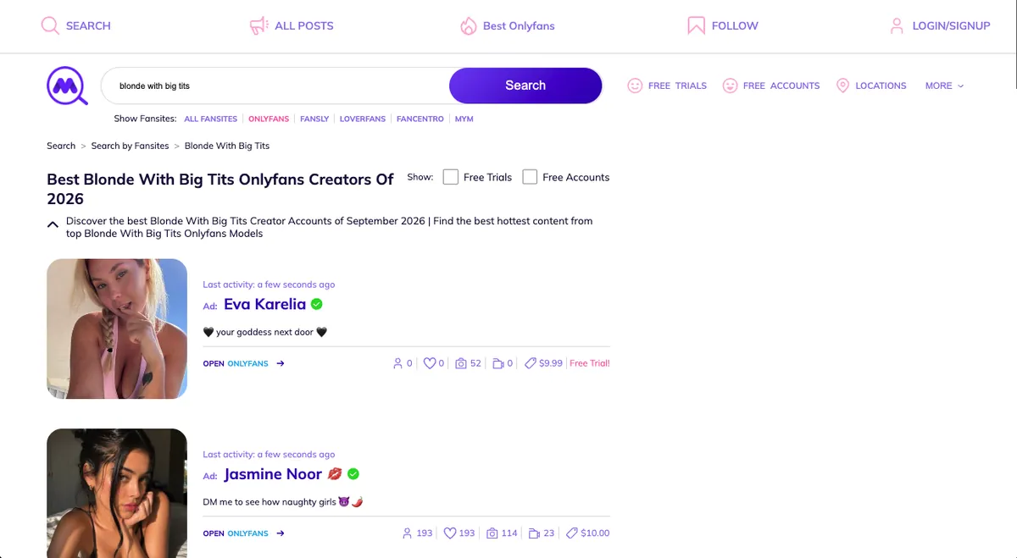Open the Search by Fansites breadcrumb
The width and height of the screenshot is (1017, 558).
tap(130, 146)
